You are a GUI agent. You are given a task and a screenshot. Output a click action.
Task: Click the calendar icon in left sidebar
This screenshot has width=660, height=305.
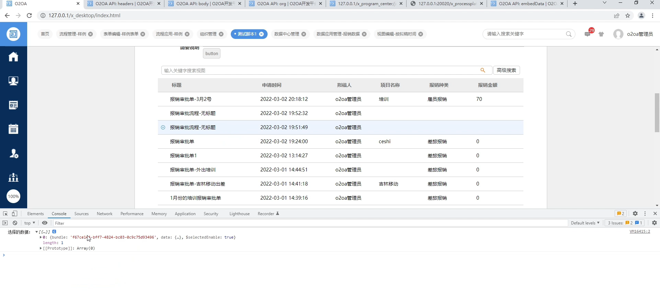click(x=13, y=129)
